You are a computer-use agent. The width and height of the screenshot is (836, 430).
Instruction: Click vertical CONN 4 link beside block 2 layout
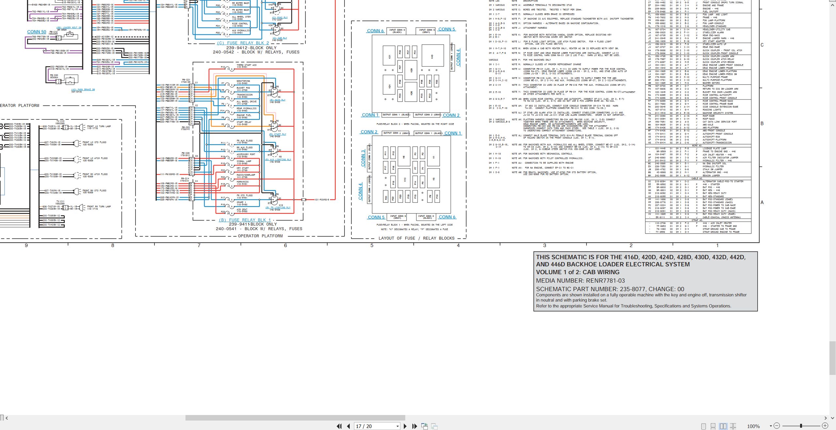click(x=458, y=57)
